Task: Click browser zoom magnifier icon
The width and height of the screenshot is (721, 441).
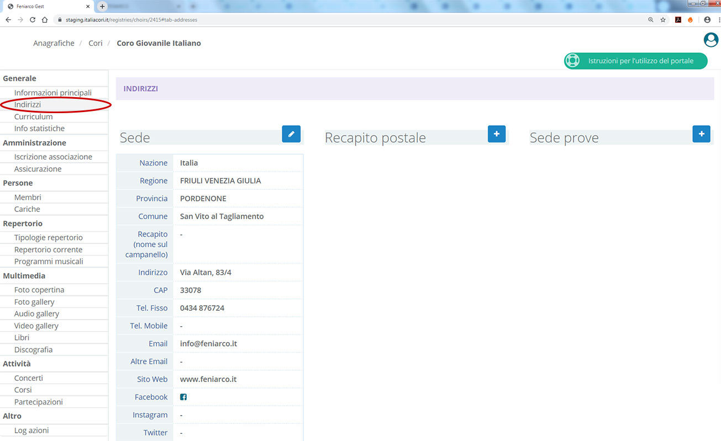Action: [650, 20]
